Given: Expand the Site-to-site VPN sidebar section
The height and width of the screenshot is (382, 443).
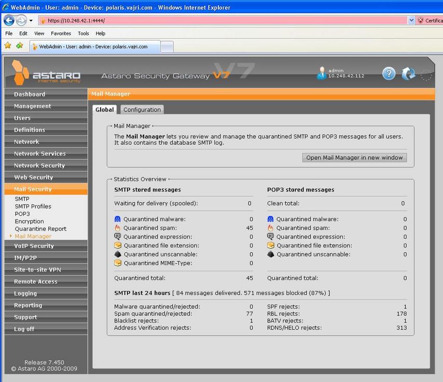Looking at the screenshot, I should 46,269.
